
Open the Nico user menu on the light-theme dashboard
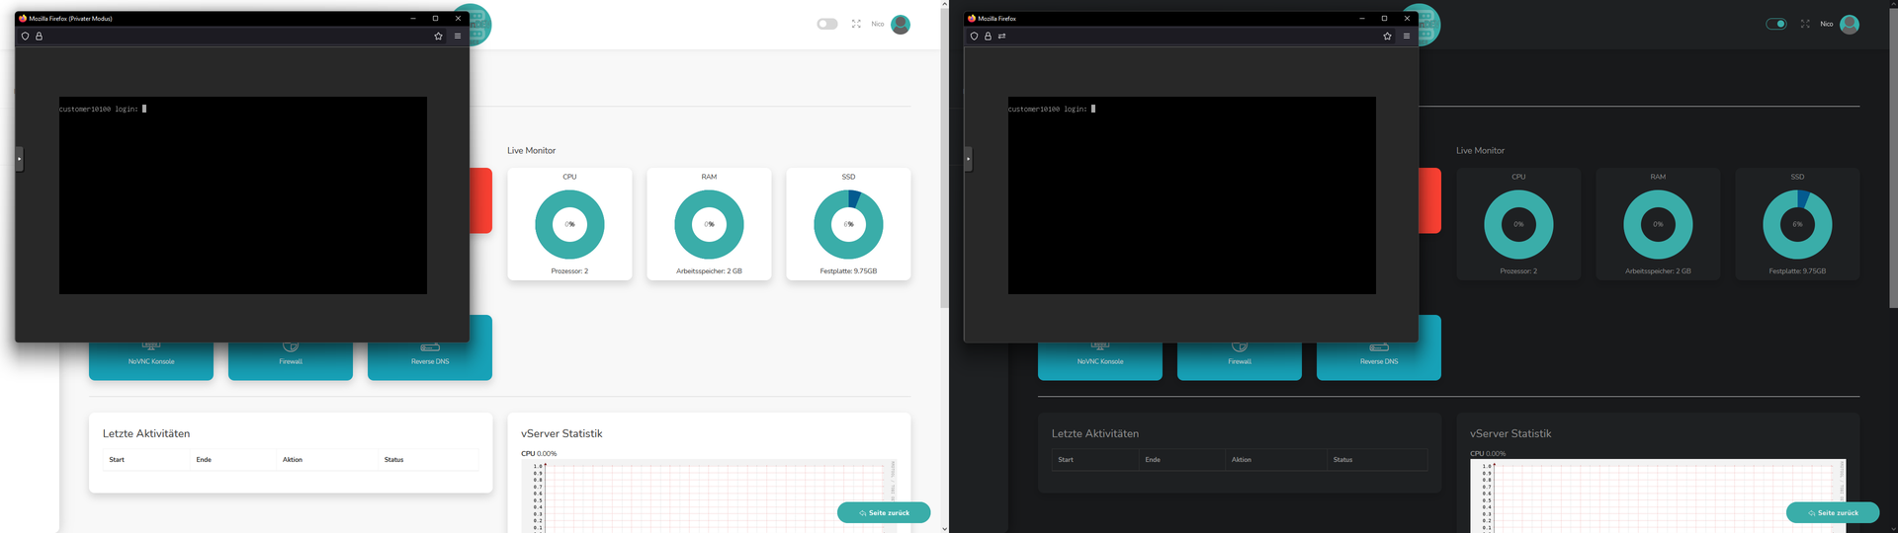click(x=900, y=25)
